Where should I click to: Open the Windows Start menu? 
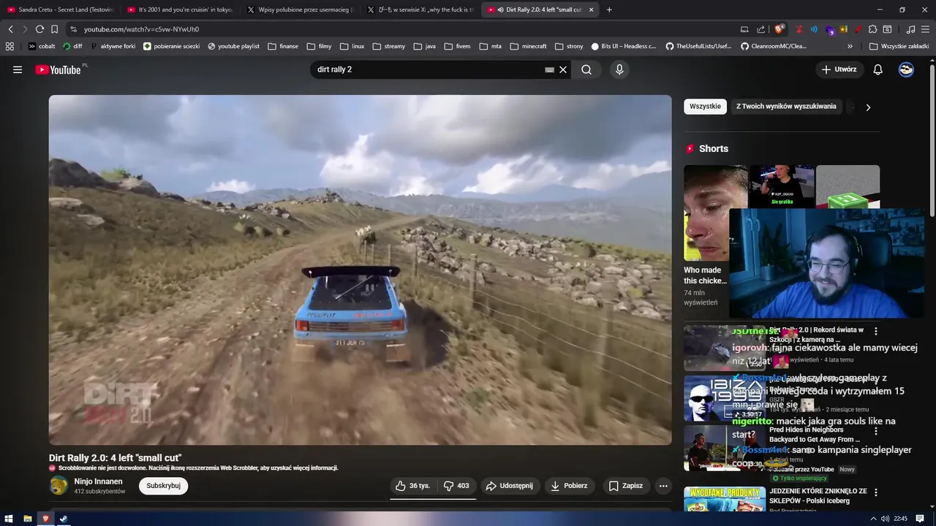(9, 519)
